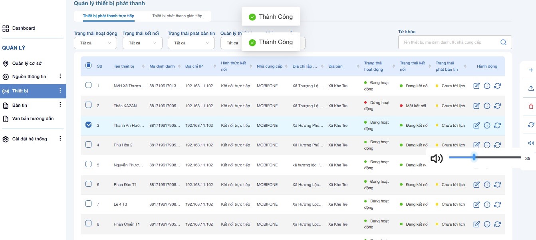Check the Phú Hòa 2 row checkbox
This screenshot has height=240, width=536.
pyautogui.click(x=89, y=144)
